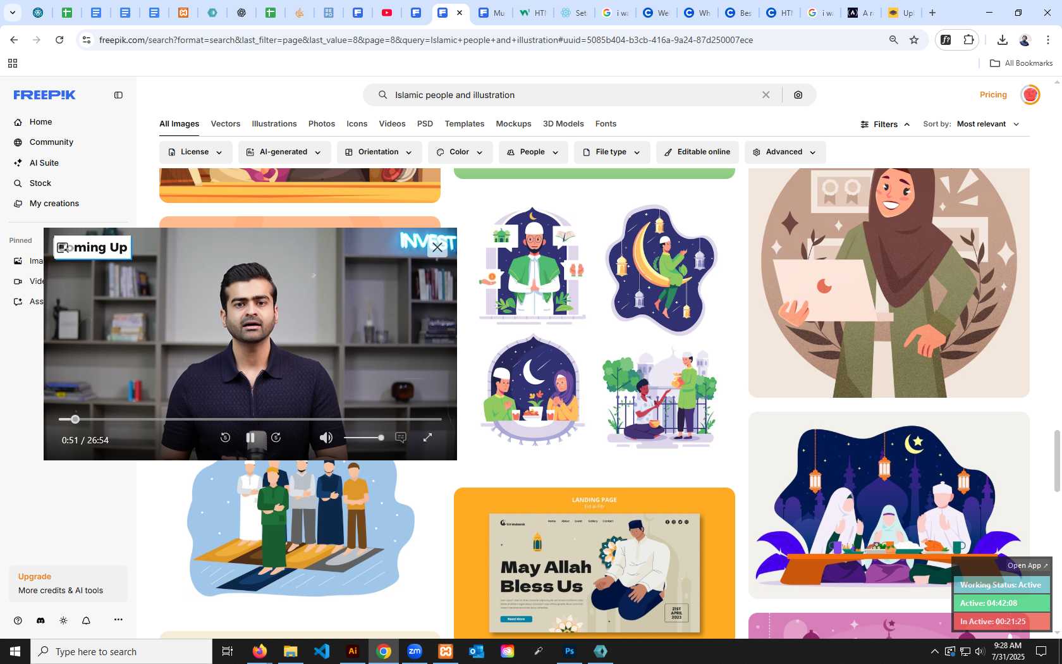Image resolution: width=1062 pixels, height=664 pixels.
Task: Mute the video speaker icon
Action: coord(326,438)
